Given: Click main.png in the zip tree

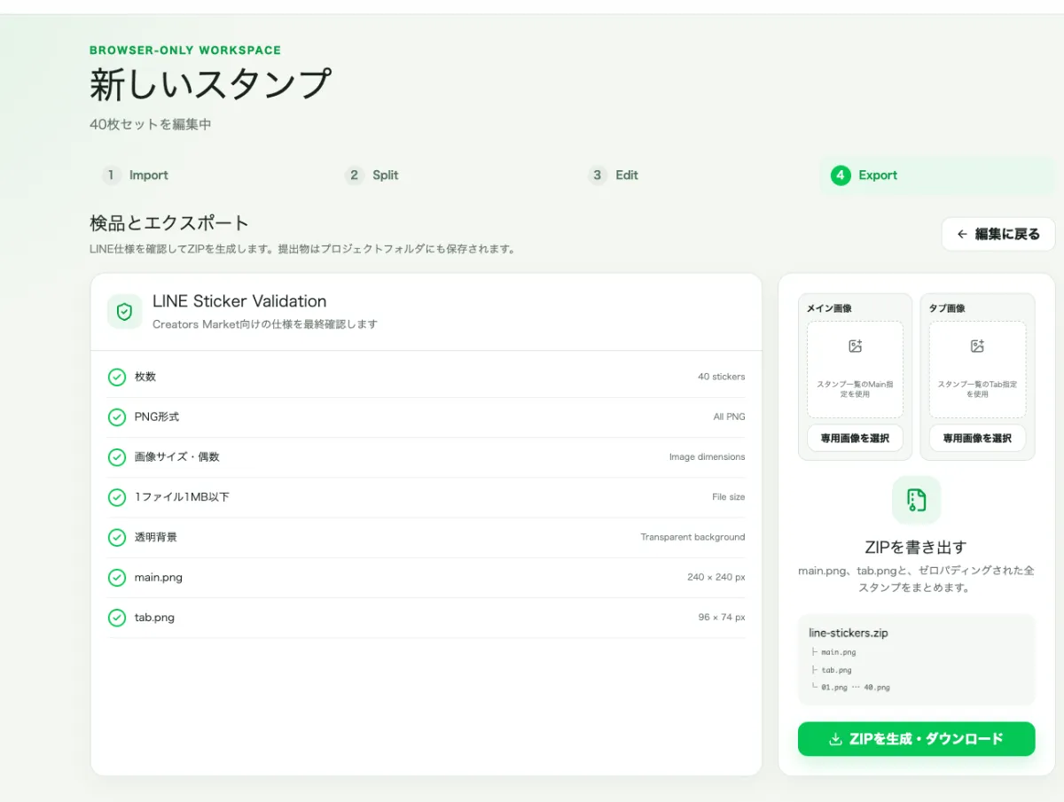Looking at the screenshot, I should (x=838, y=652).
